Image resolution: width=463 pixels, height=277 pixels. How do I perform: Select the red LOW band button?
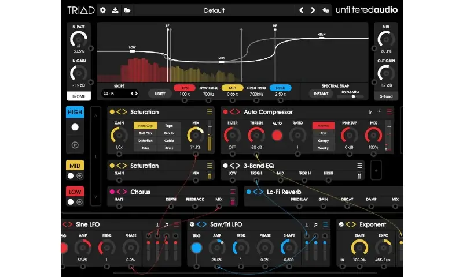[x=184, y=88]
